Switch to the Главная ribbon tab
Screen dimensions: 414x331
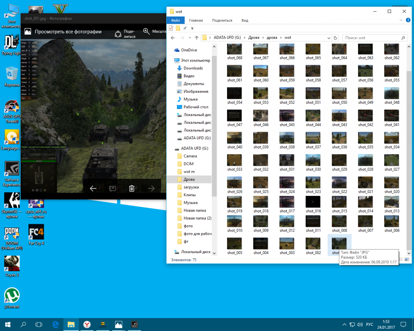click(196, 20)
